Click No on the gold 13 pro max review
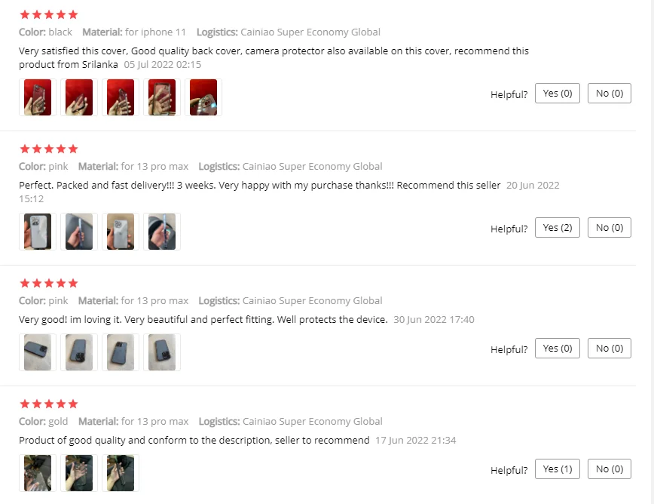This screenshot has width=654, height=504. click(x=609, y=469)
